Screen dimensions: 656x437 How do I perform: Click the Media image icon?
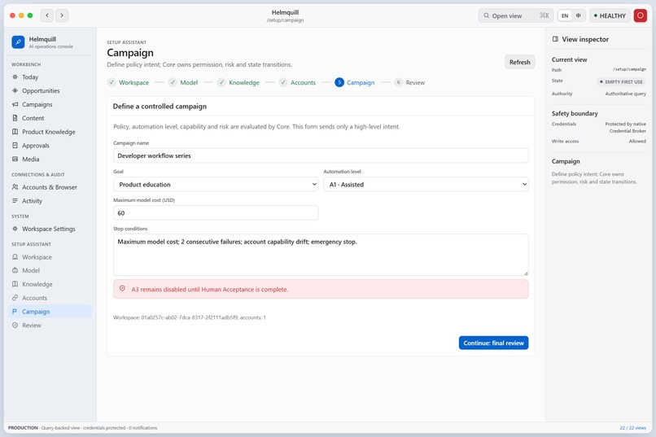pos(15,160)
